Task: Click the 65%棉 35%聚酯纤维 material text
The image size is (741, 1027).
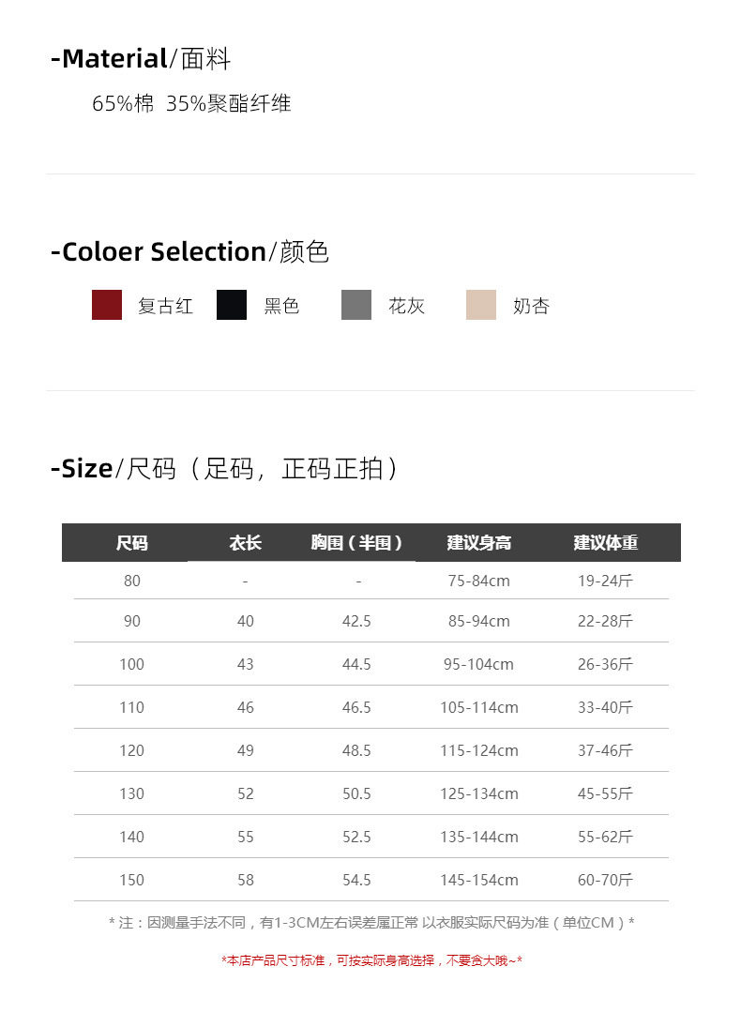Action: pyautogui.click(x=191, y=103)
